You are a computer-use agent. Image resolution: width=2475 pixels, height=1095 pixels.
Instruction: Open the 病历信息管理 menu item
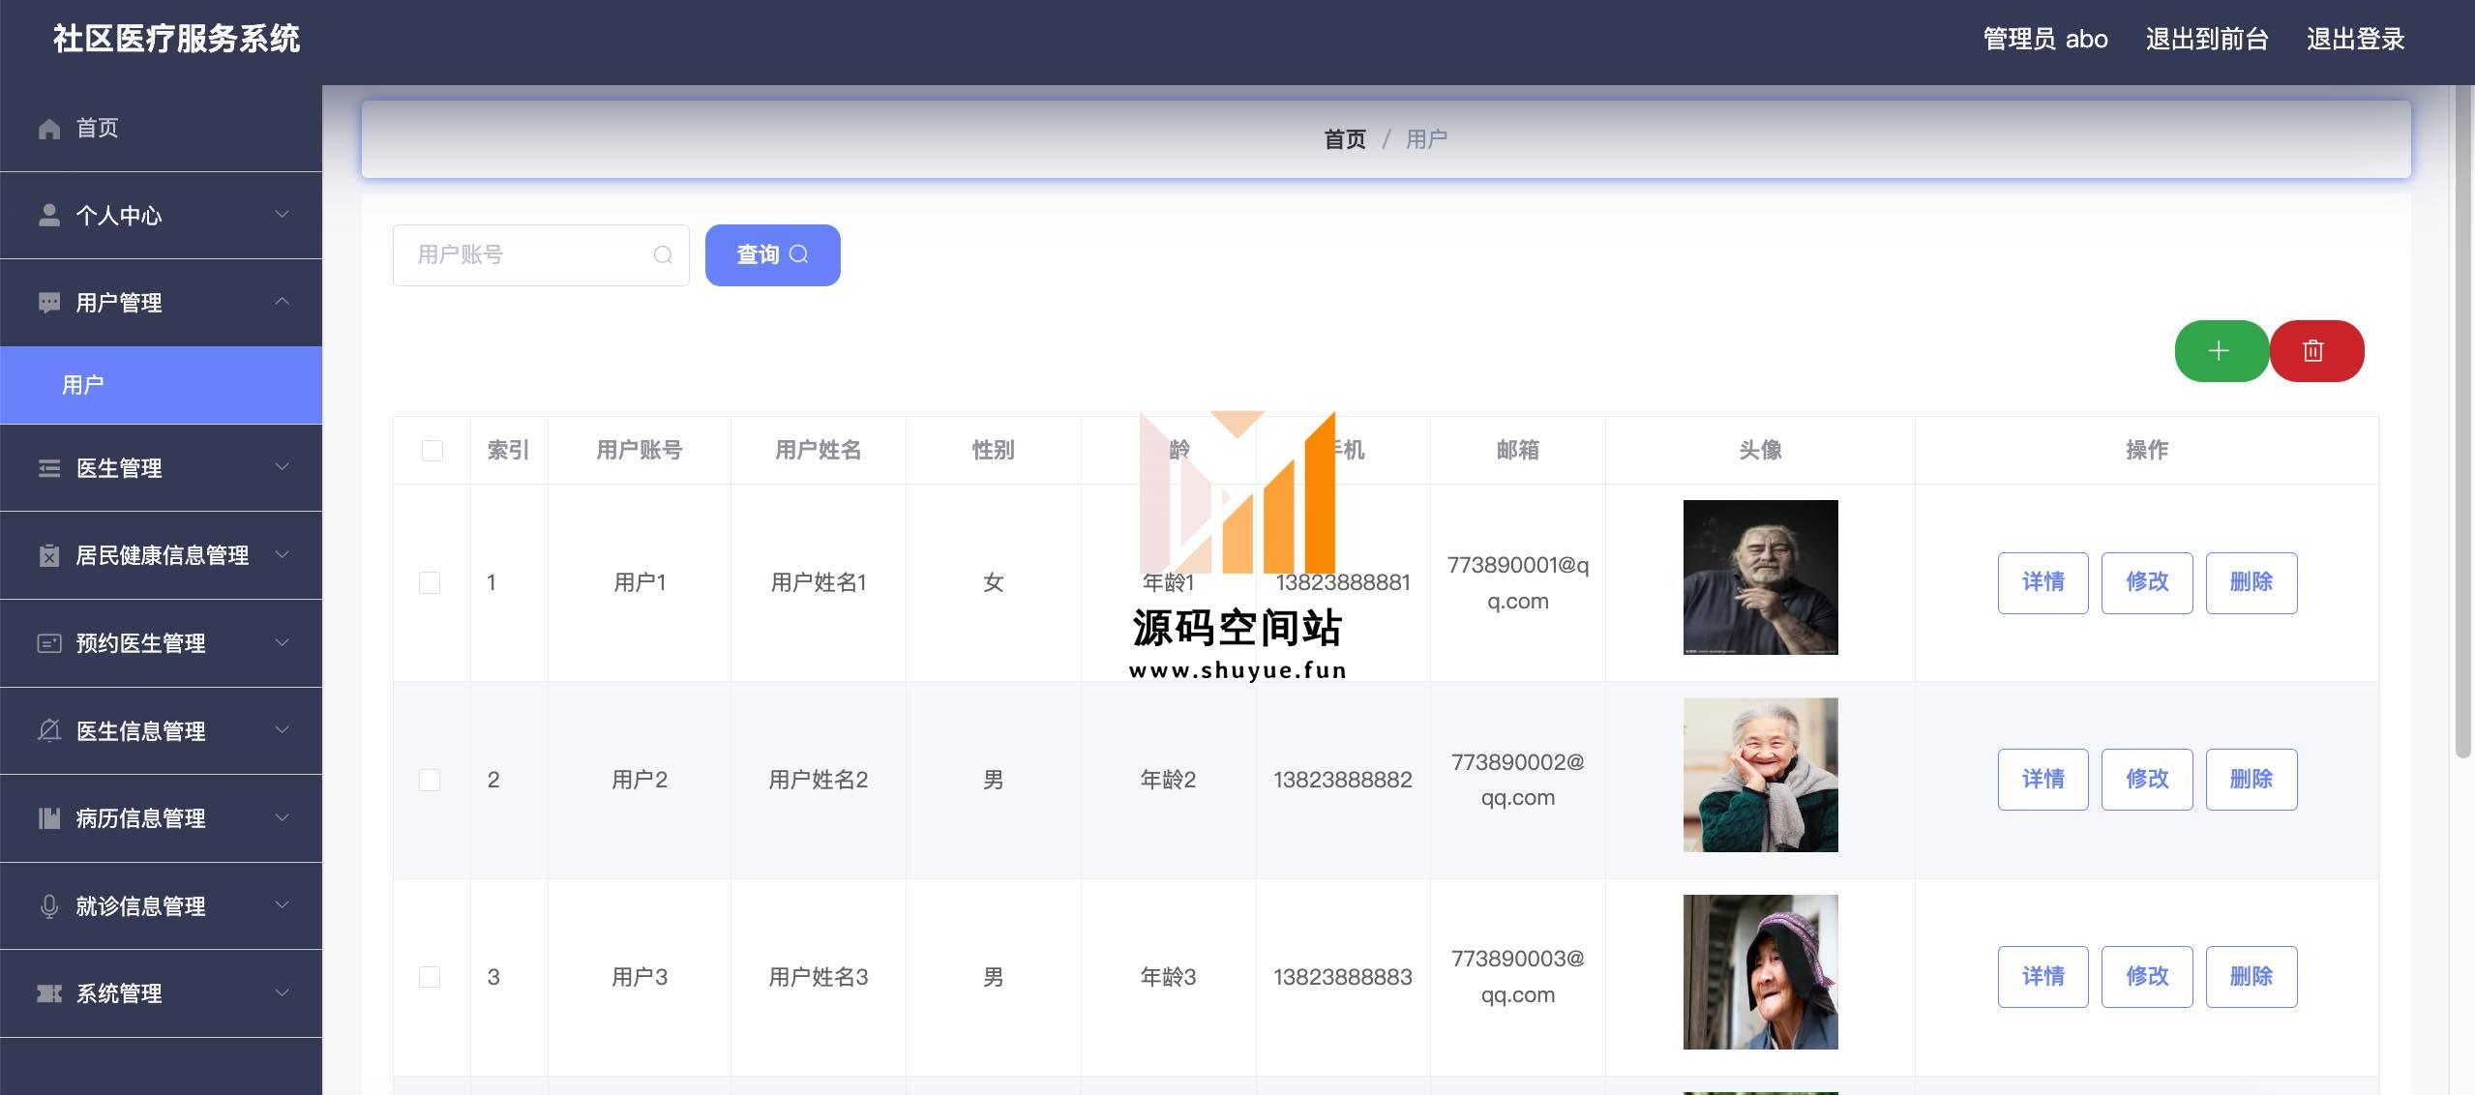pyautogui.click(x=161, y=818)
